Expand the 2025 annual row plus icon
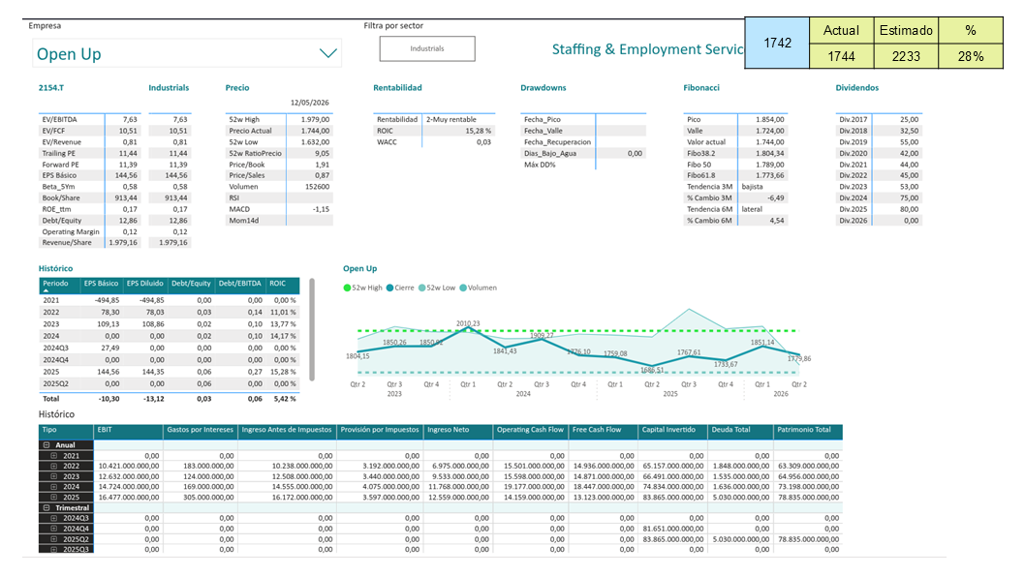This screenshot has width=1025, height=576. (x=54, y=498)
